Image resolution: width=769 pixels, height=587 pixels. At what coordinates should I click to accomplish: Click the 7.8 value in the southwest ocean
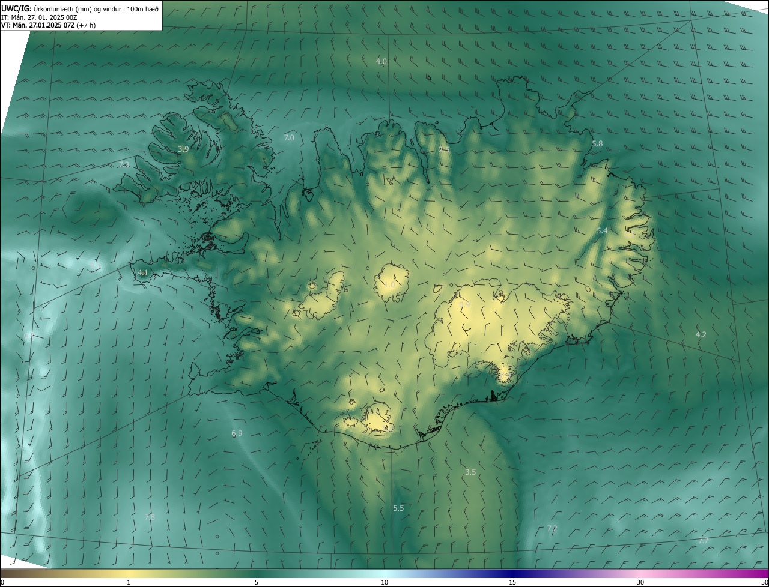coord(150,517)
